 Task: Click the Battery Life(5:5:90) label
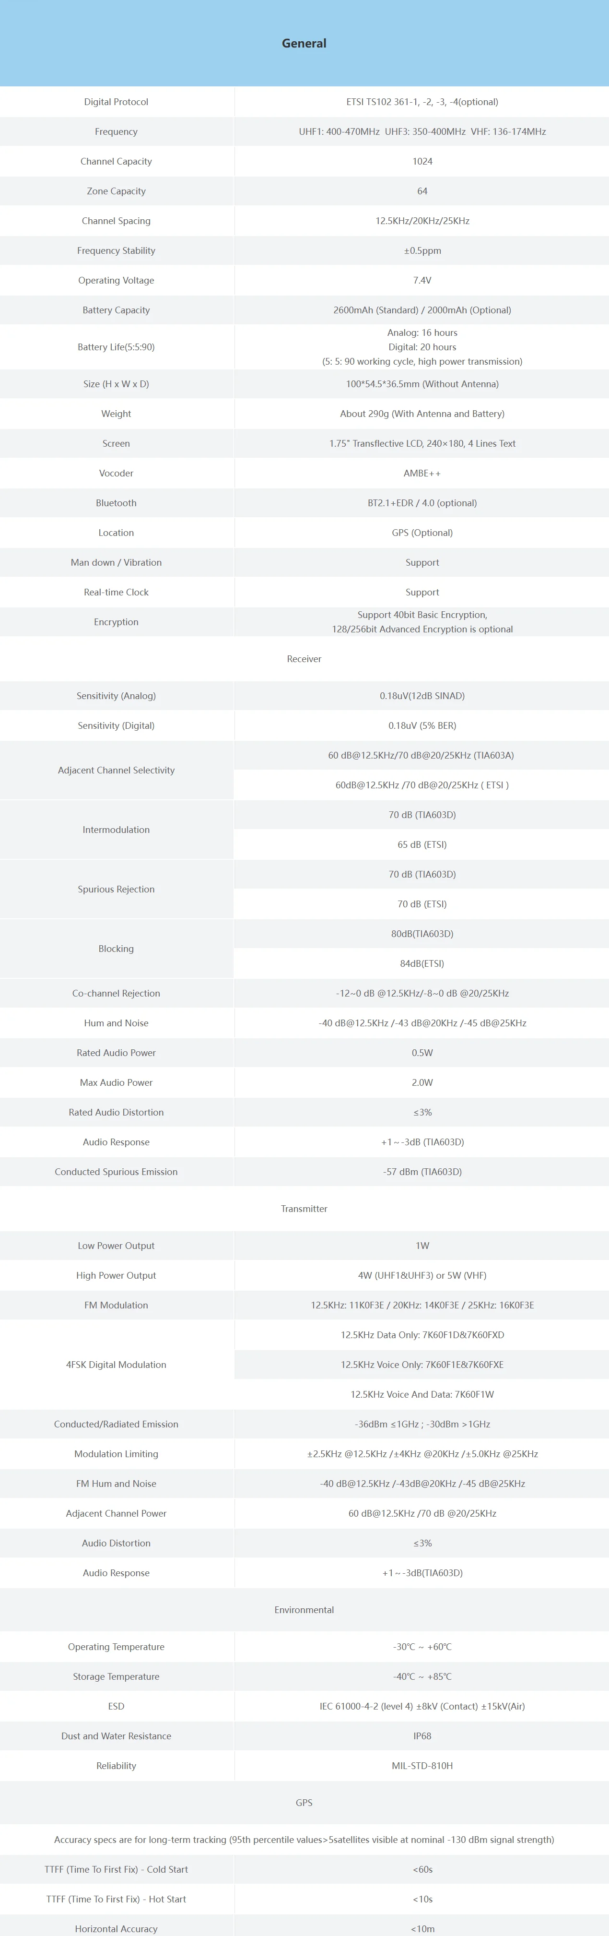coord(116,346)
